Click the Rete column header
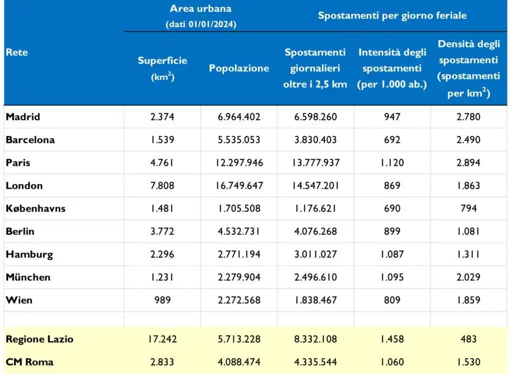Viewport: 512px width, 375px height. pos(16,53)
